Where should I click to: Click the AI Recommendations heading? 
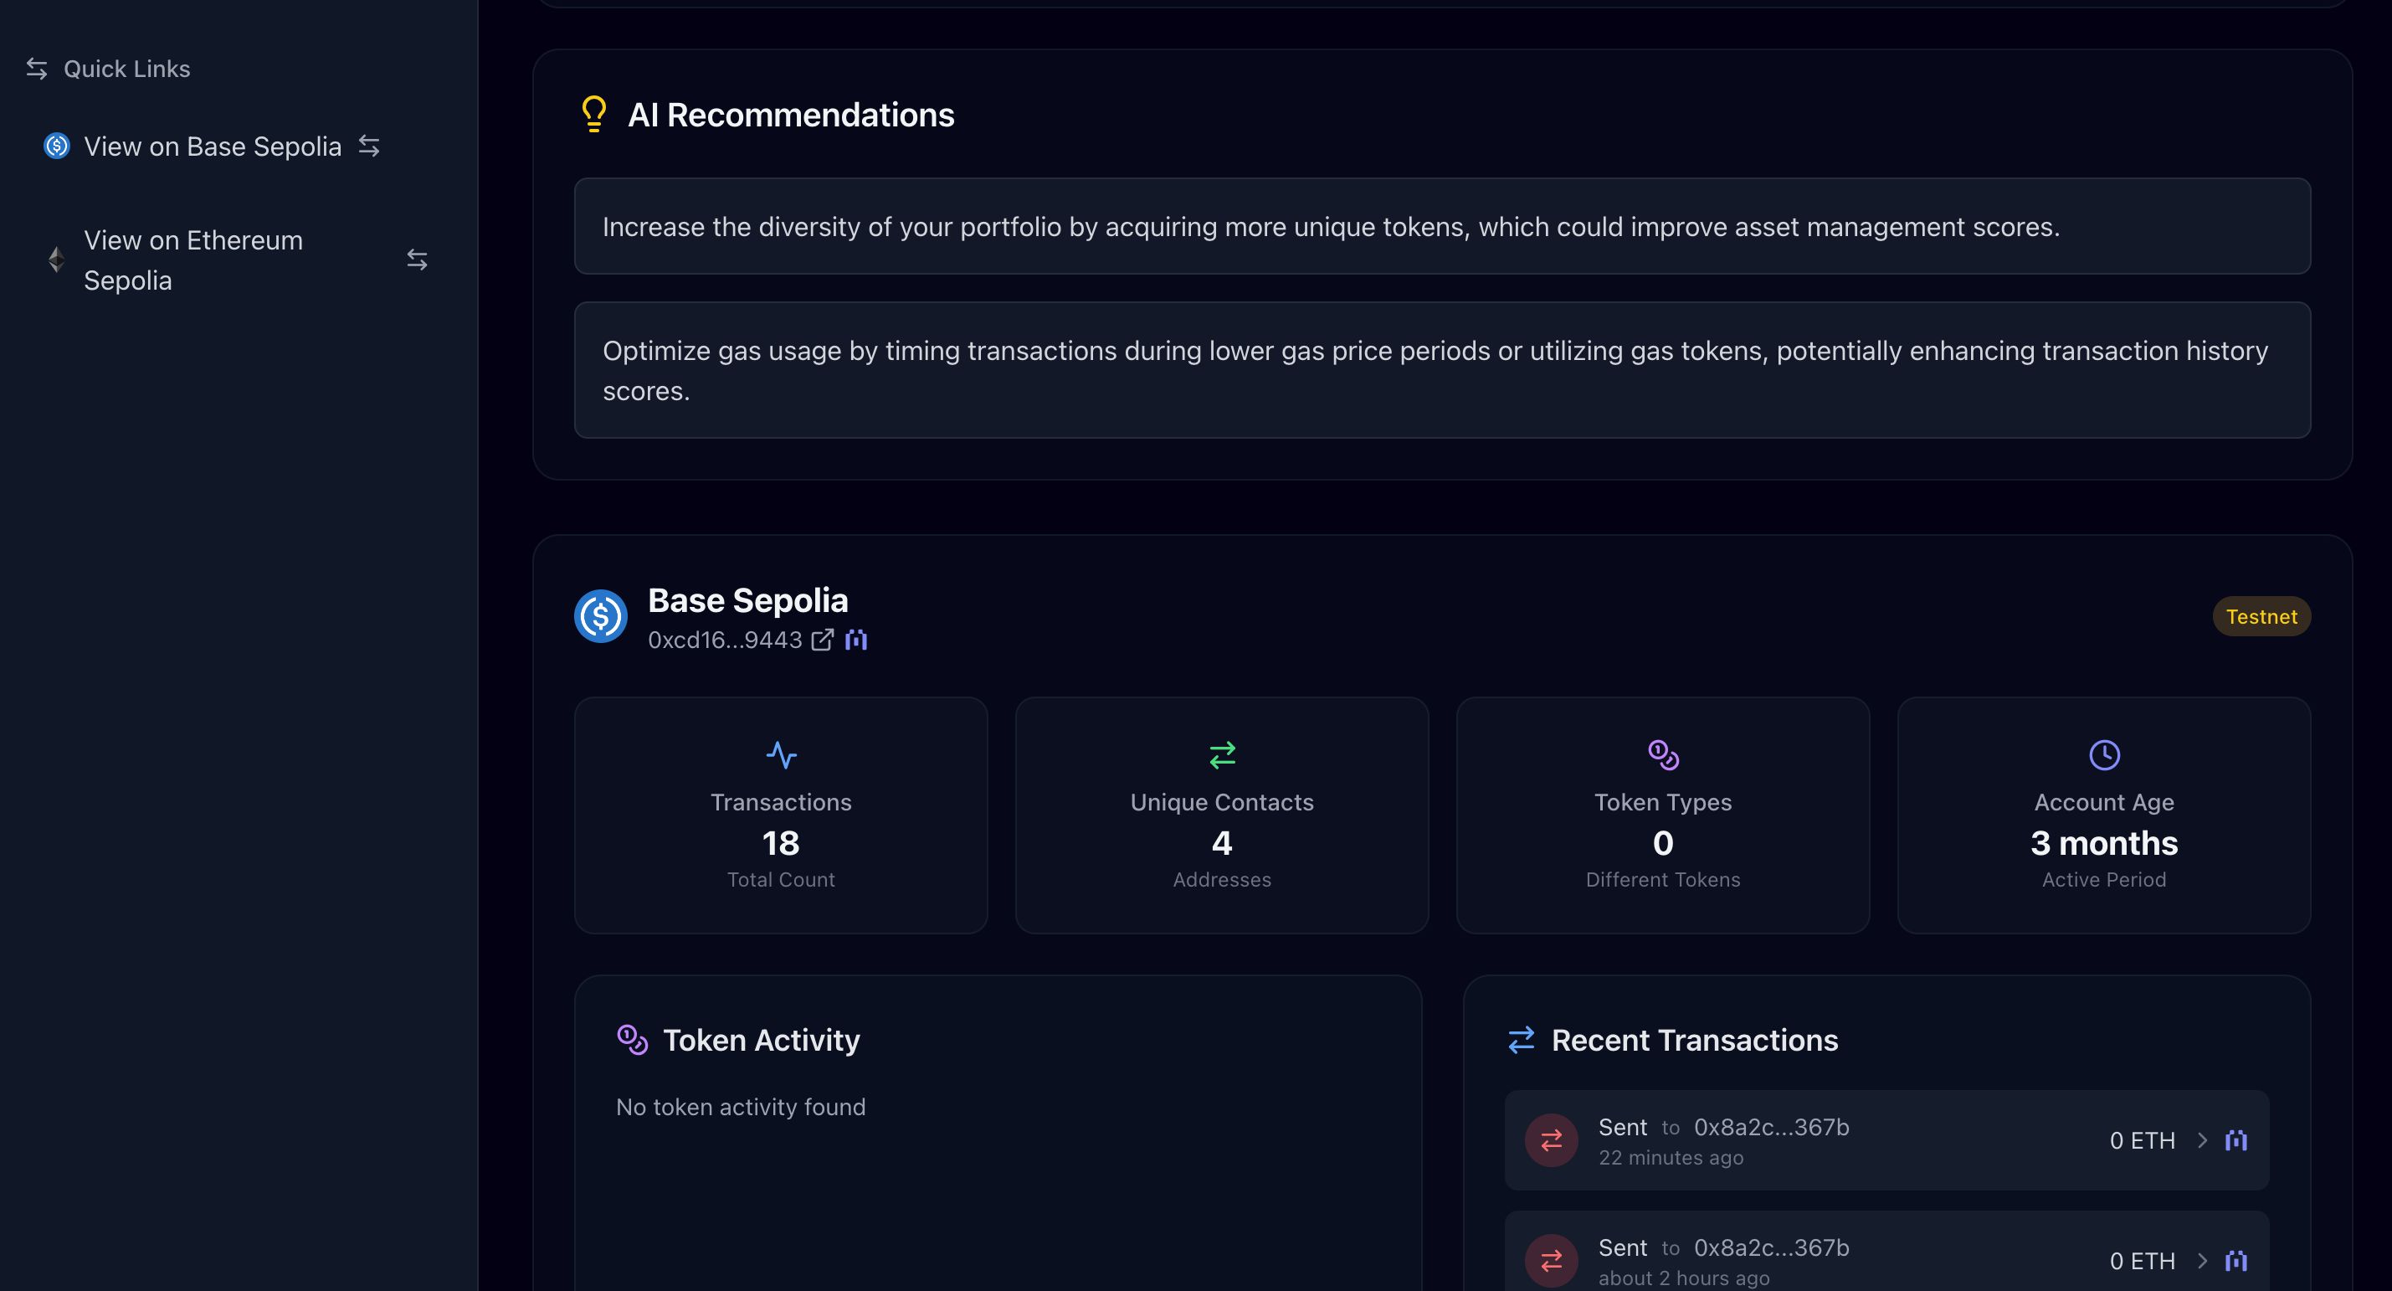point(791,116)
